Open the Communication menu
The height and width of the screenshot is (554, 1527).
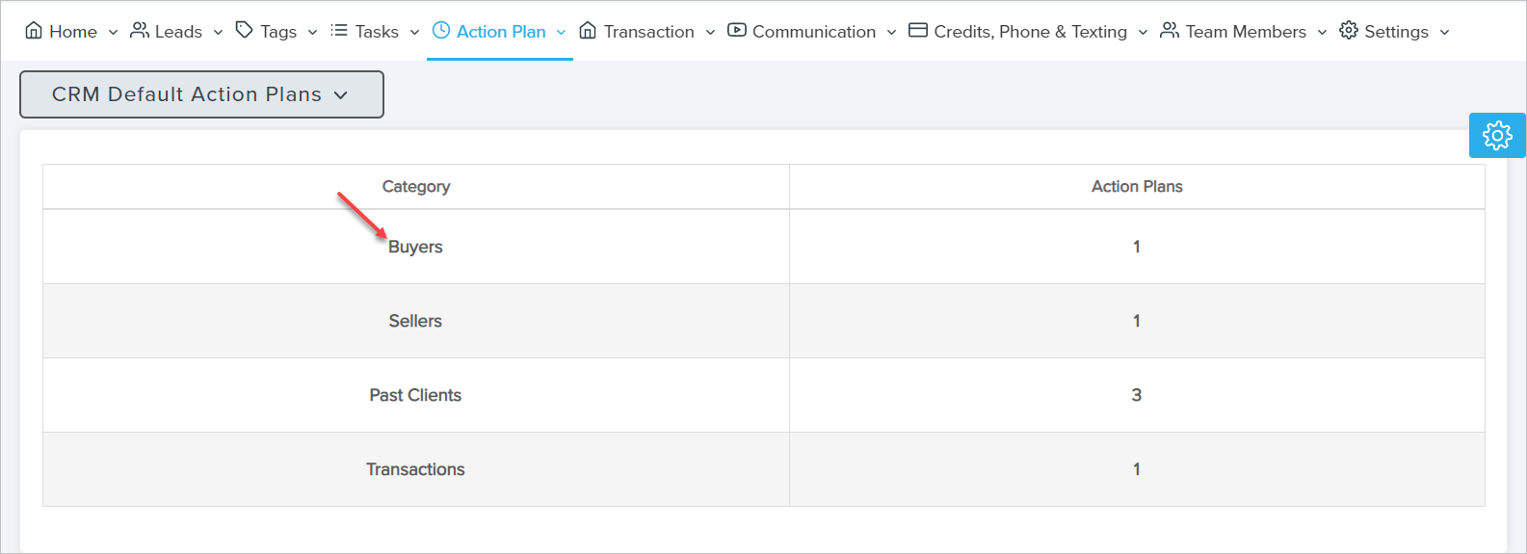pyautogui.click(x=813, y=32)
